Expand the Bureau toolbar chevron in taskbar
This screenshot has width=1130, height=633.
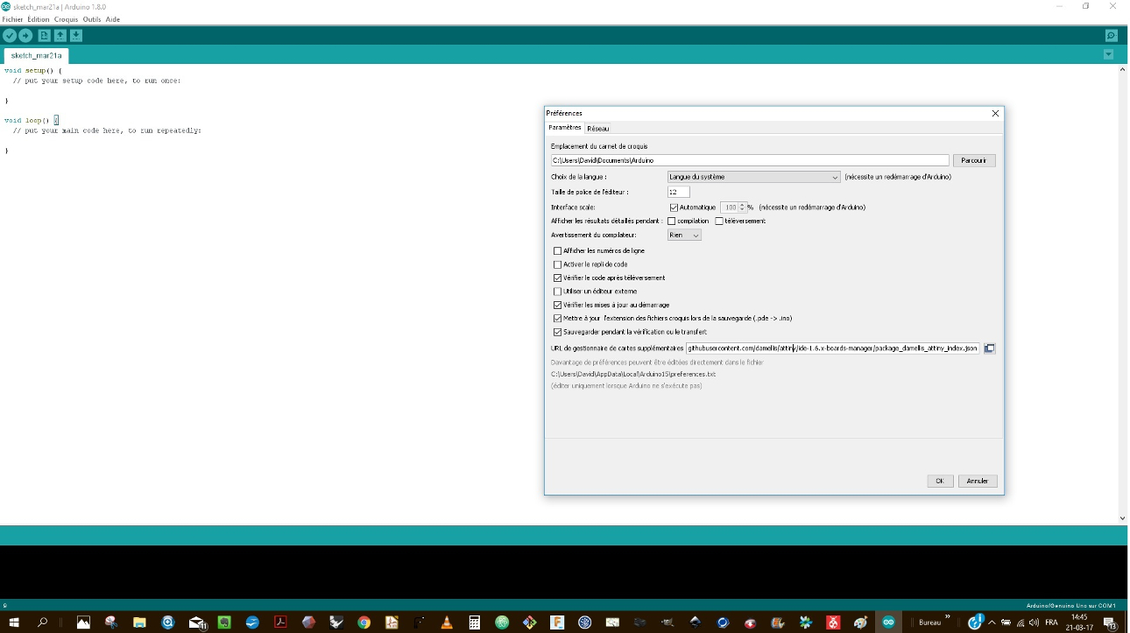(x=947, y=618)
